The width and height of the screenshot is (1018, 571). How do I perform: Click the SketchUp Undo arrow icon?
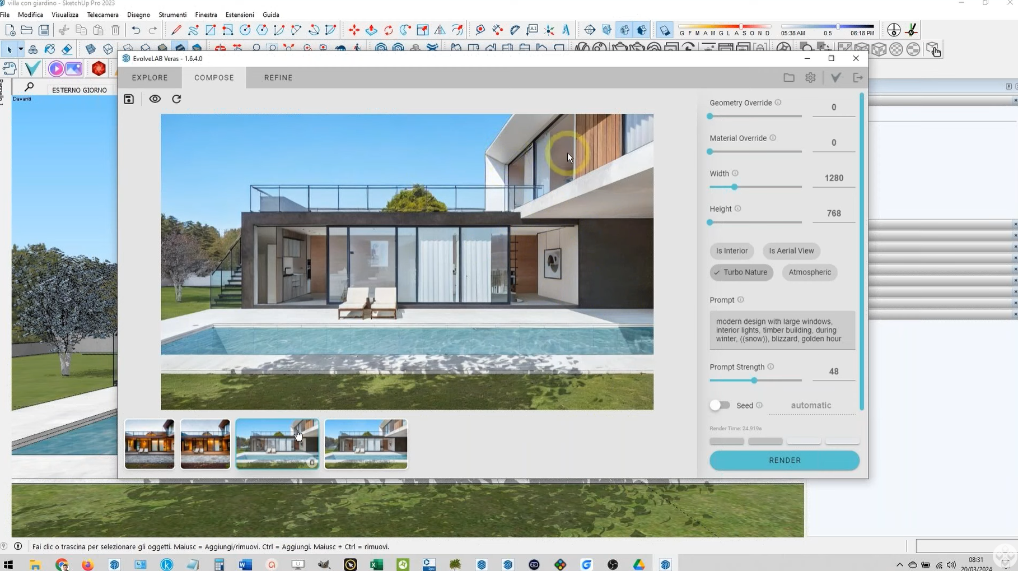[136, 30]
